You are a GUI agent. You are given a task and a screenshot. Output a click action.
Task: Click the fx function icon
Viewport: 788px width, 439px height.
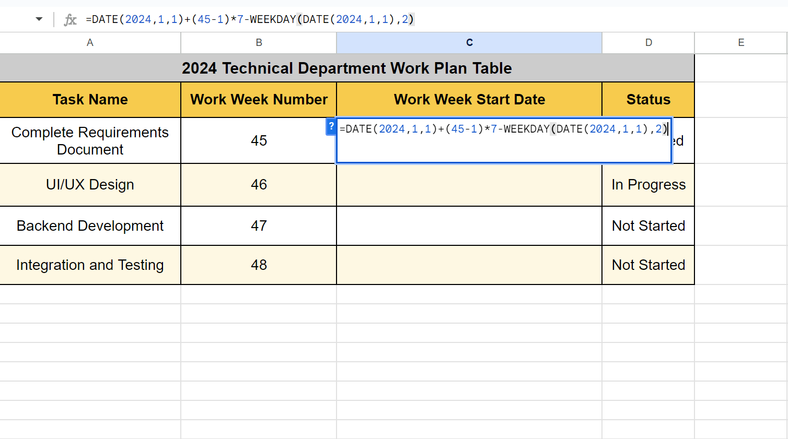coord(70,20)
